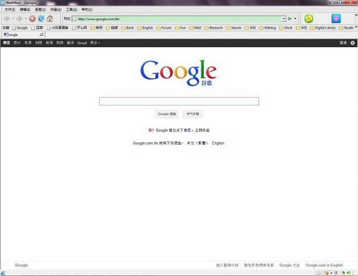Click the leftmost status bar page icon
Viewport: 358px width, 276px height.
pos(3,273)
